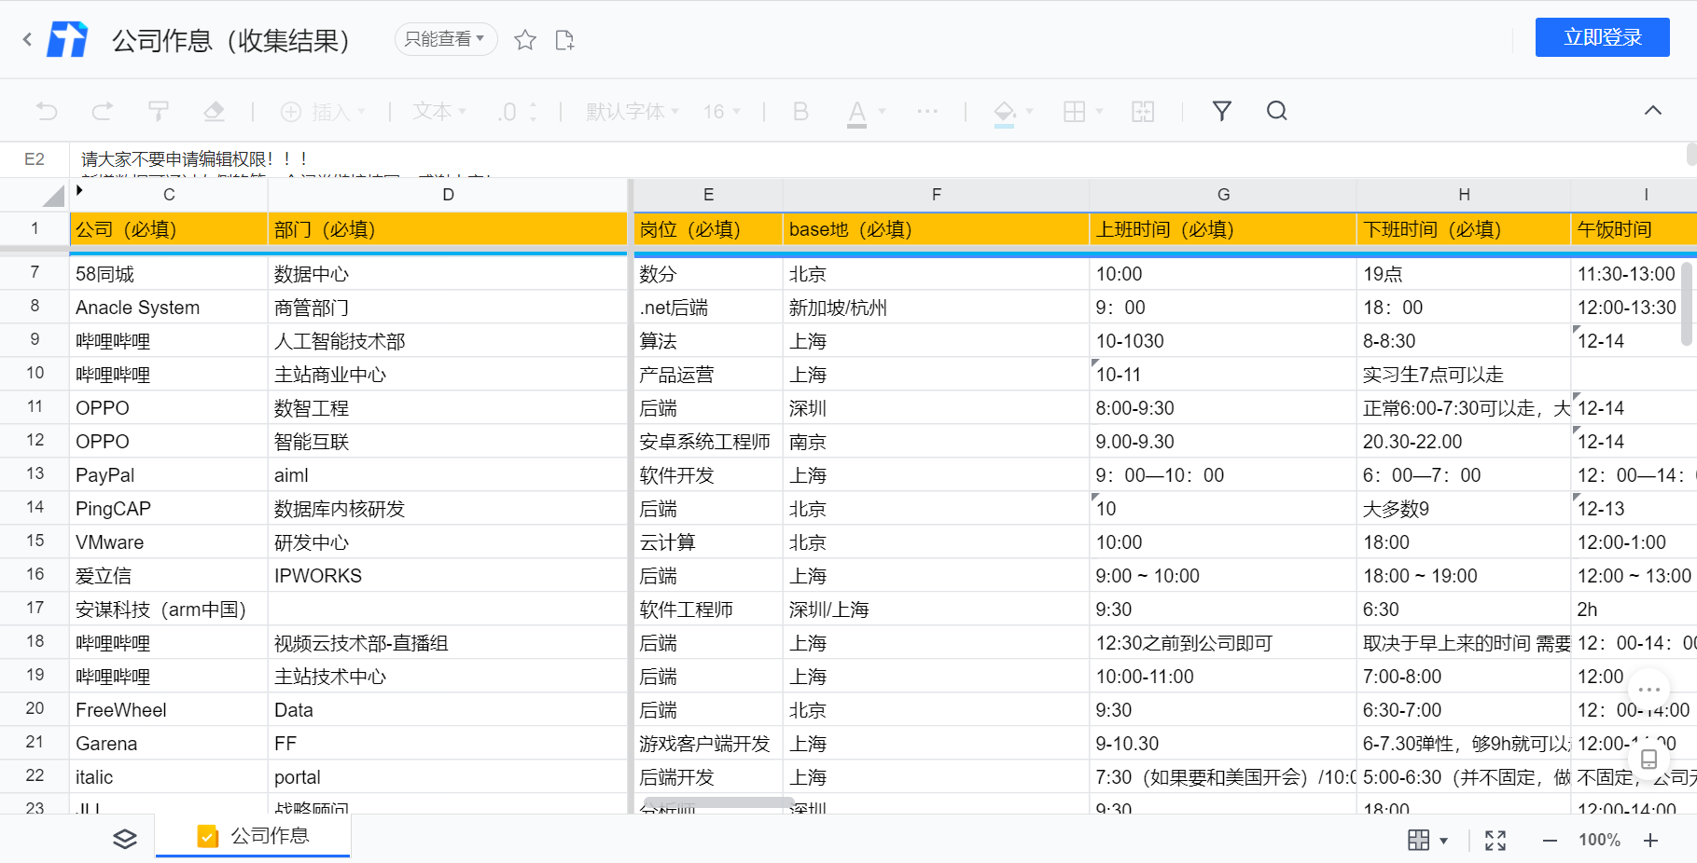
Task: Select row 7 header
Action: (35, 273)
